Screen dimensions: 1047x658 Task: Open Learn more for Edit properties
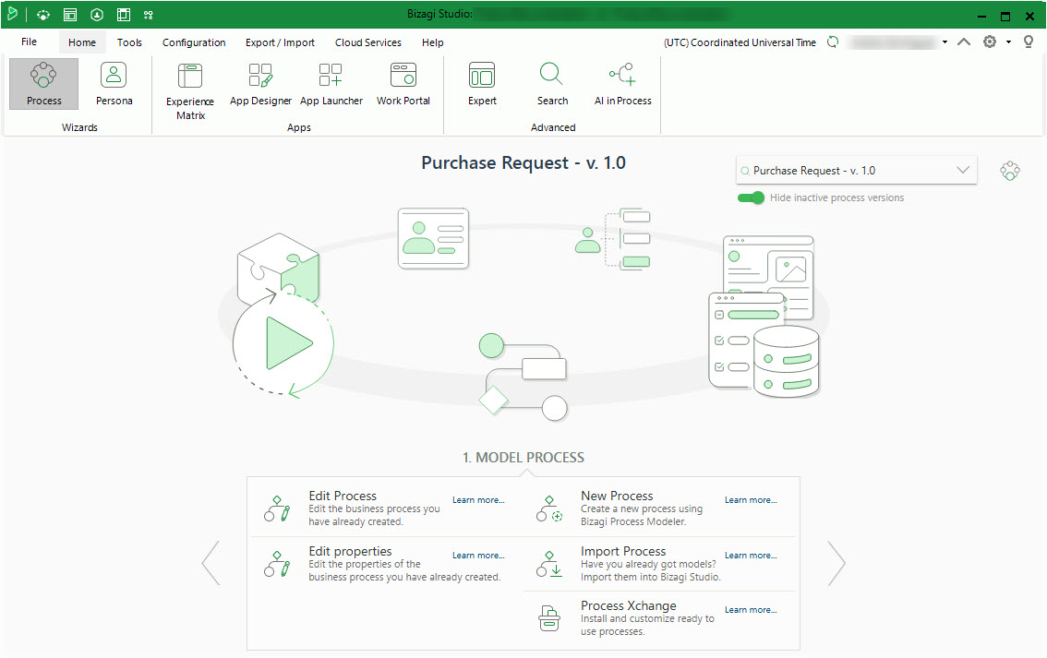478,556
